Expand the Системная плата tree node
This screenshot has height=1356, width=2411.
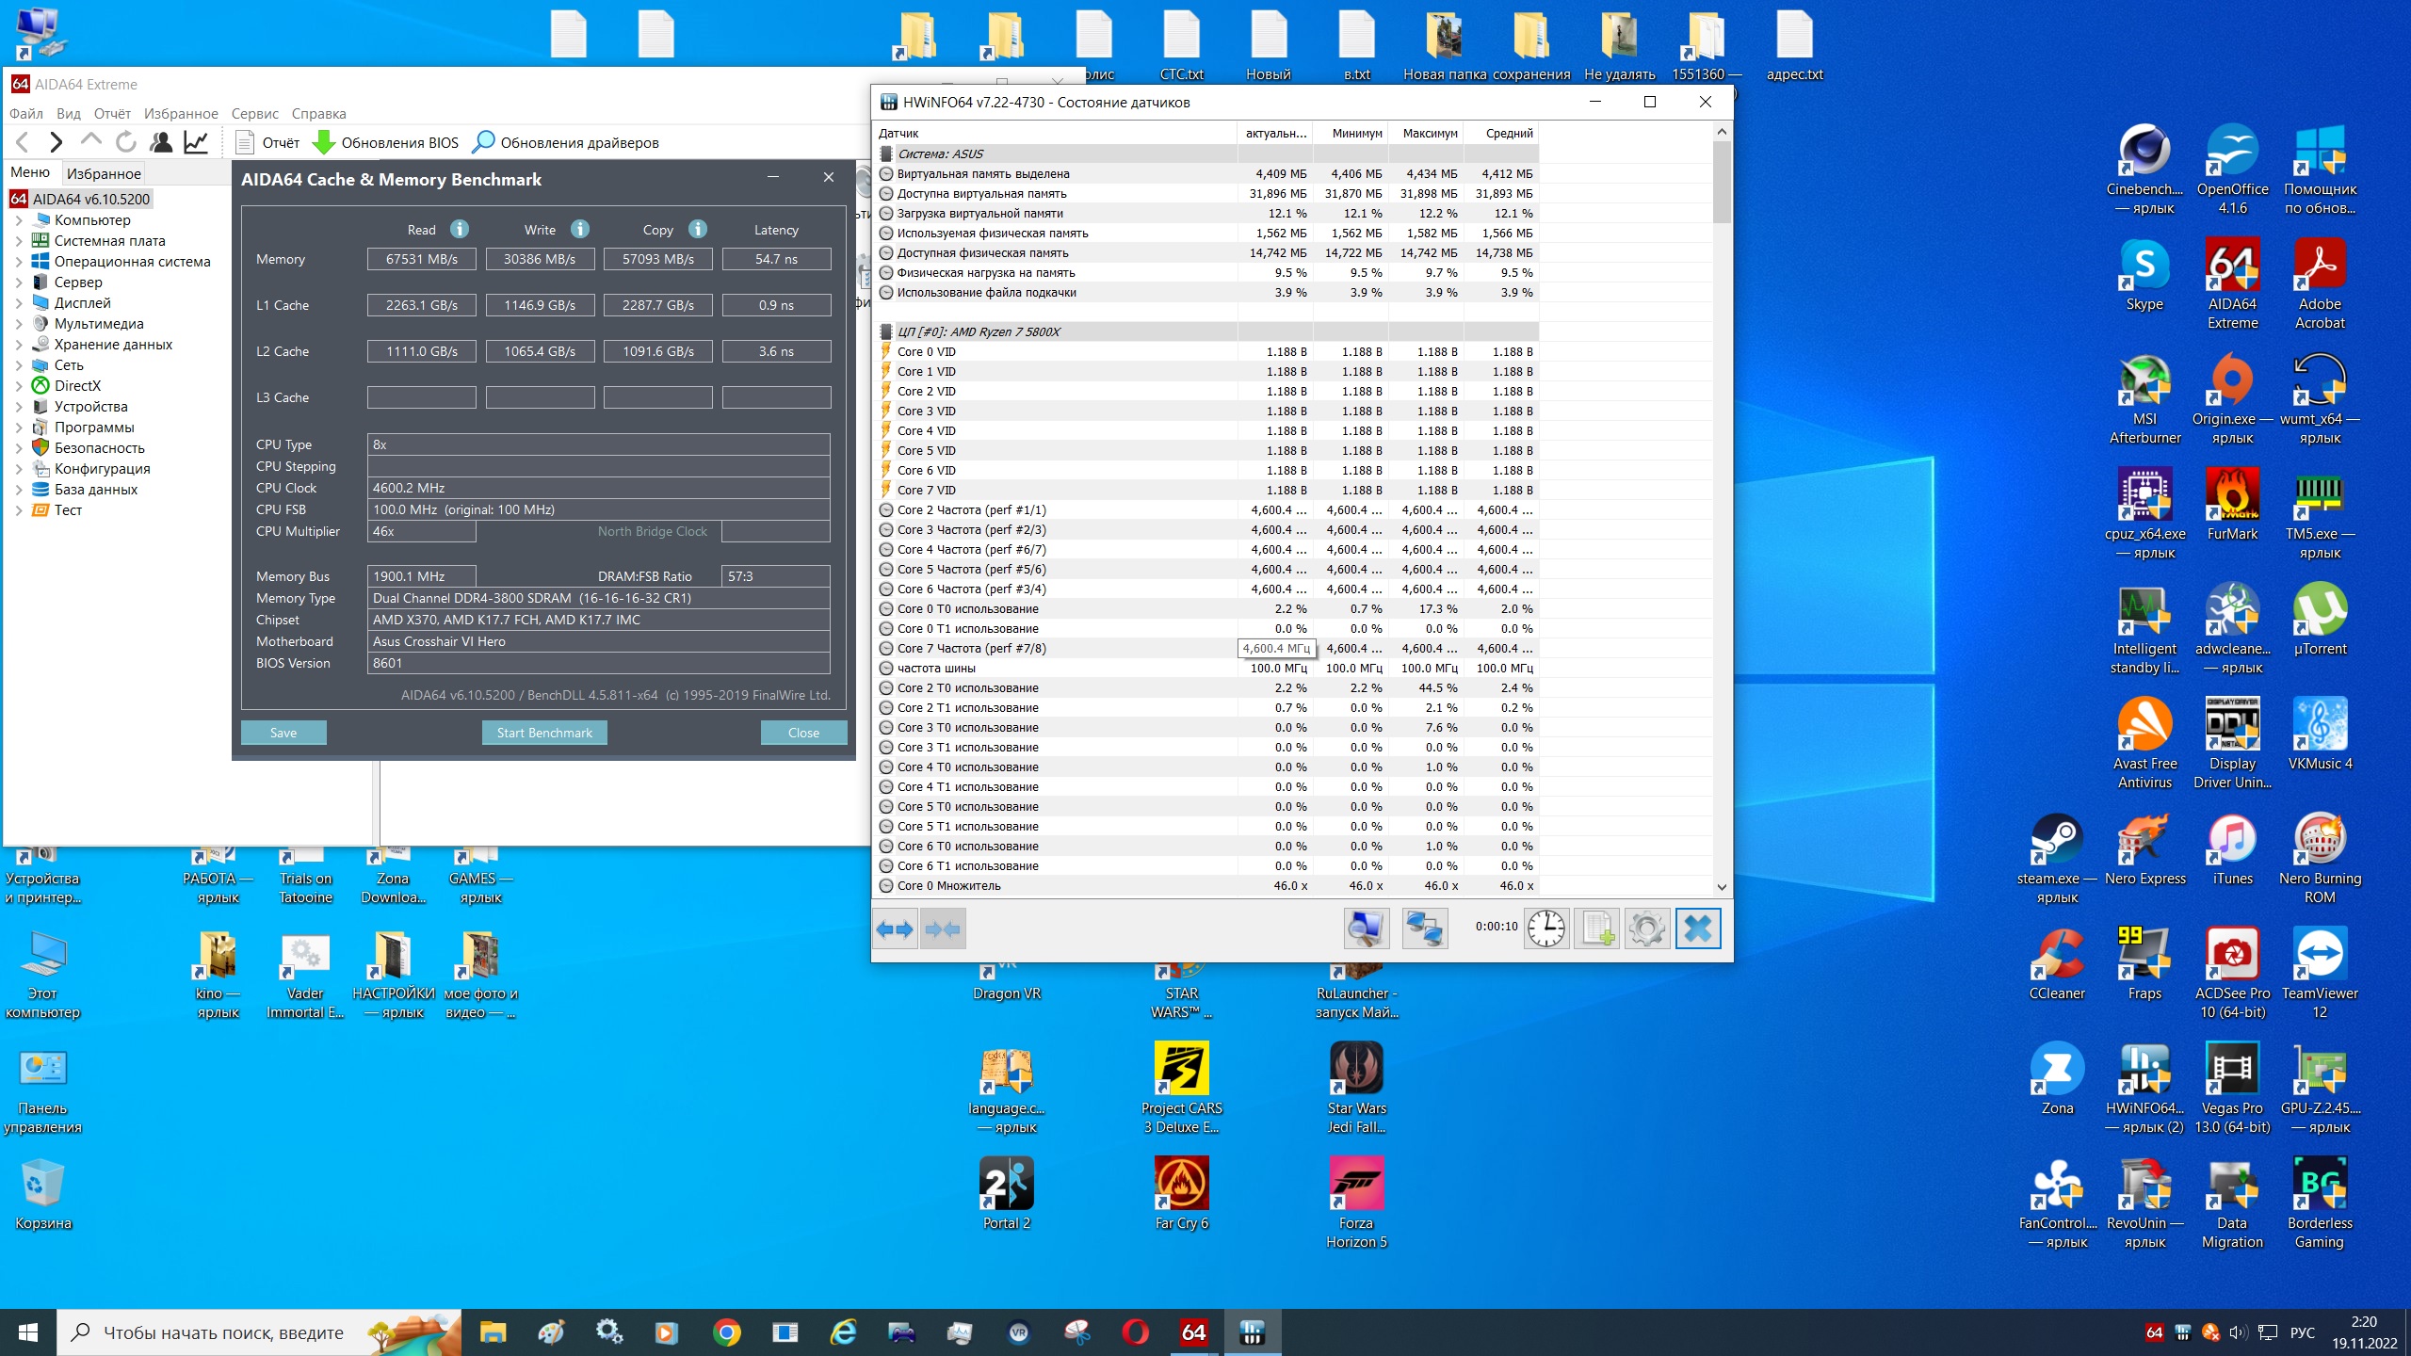[x=19, y=241]
